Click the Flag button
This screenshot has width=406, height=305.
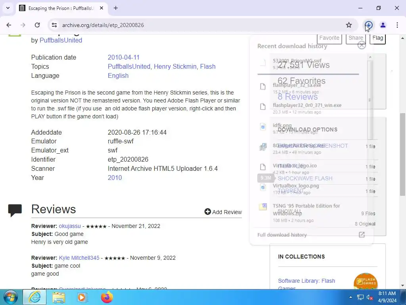click(377, 38)
